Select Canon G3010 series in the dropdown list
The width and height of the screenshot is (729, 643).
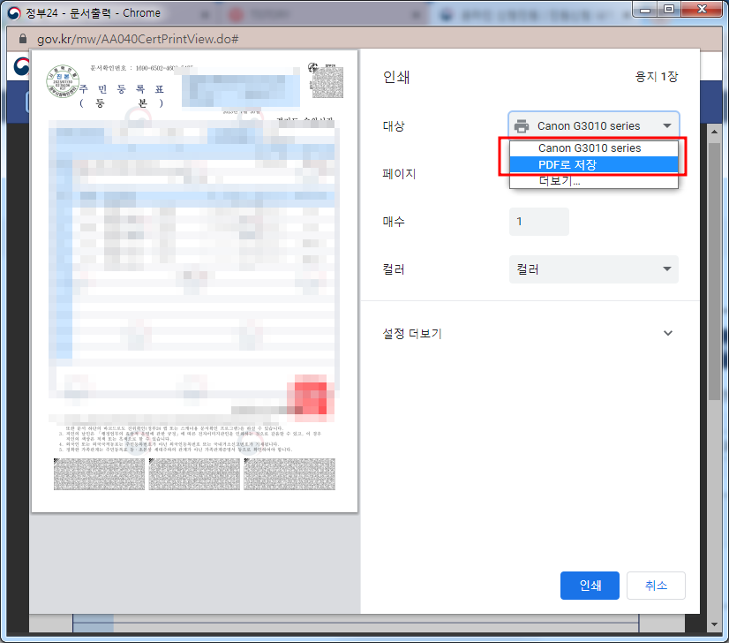pos(593,148)
